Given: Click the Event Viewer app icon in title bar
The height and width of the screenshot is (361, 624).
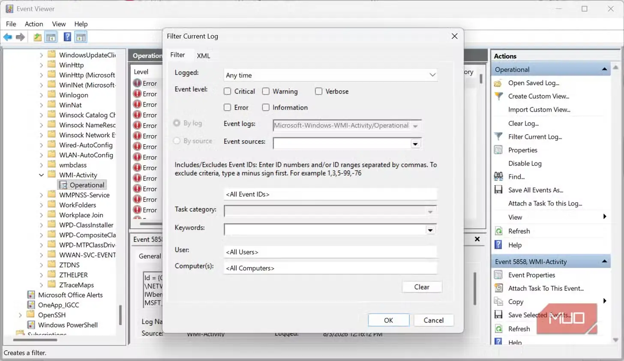Looking at the screenshot, I should pos(9,9).
